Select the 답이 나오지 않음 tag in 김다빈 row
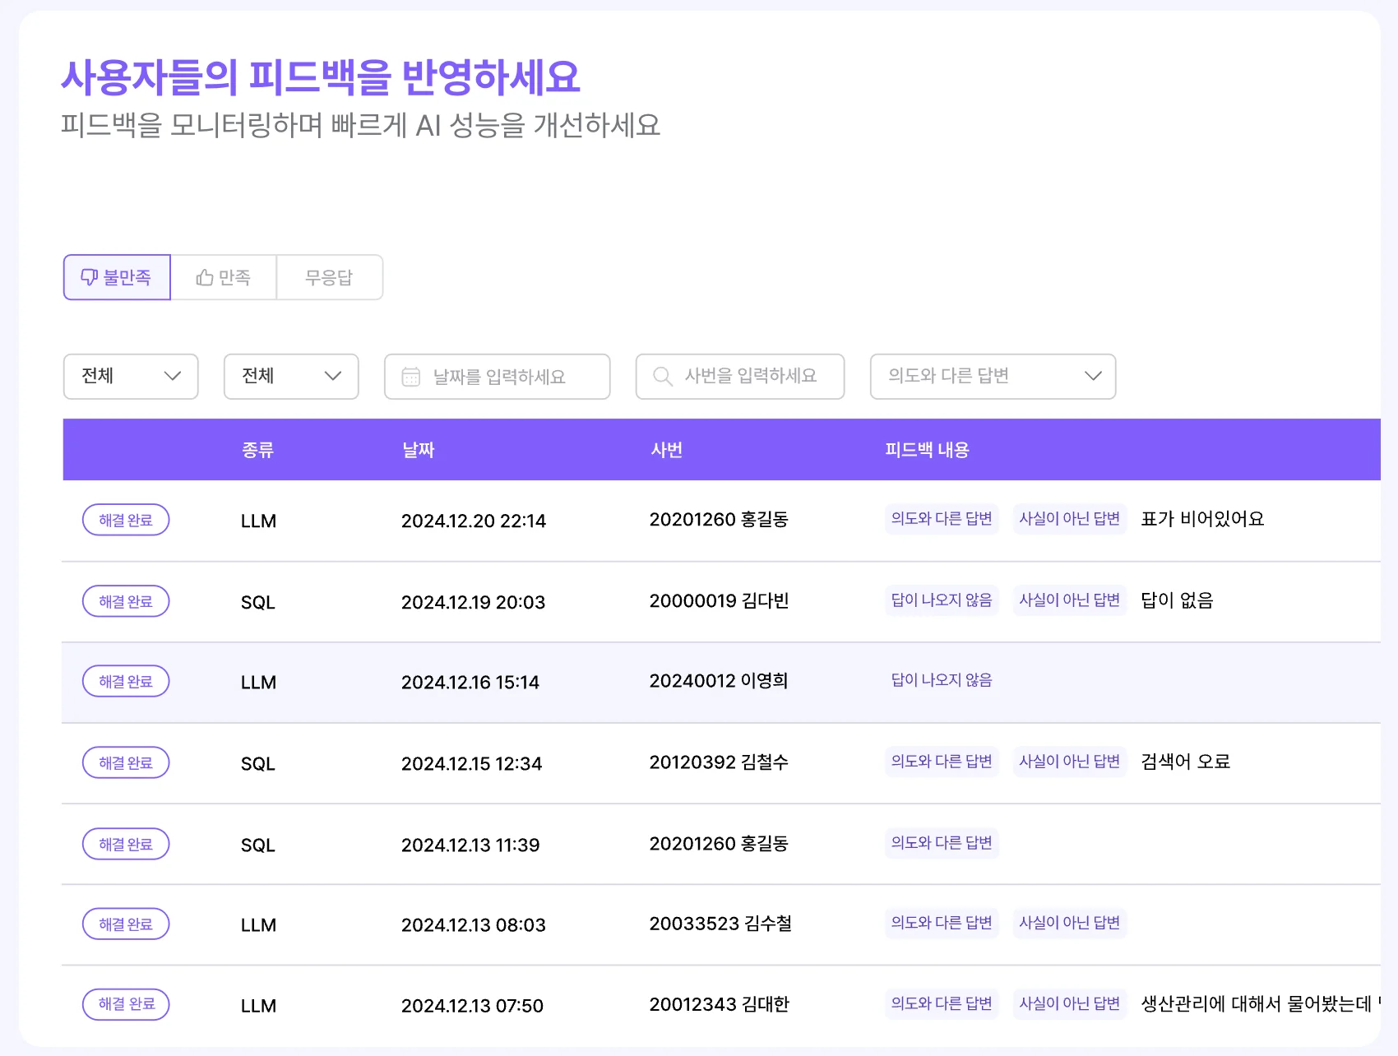 [x=942, y=600]
